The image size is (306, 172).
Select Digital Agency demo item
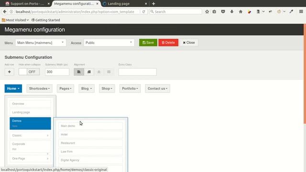point(90,161)
